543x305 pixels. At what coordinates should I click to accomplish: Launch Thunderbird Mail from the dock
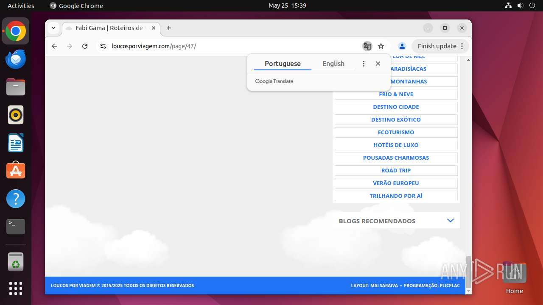tap(16, 59)
